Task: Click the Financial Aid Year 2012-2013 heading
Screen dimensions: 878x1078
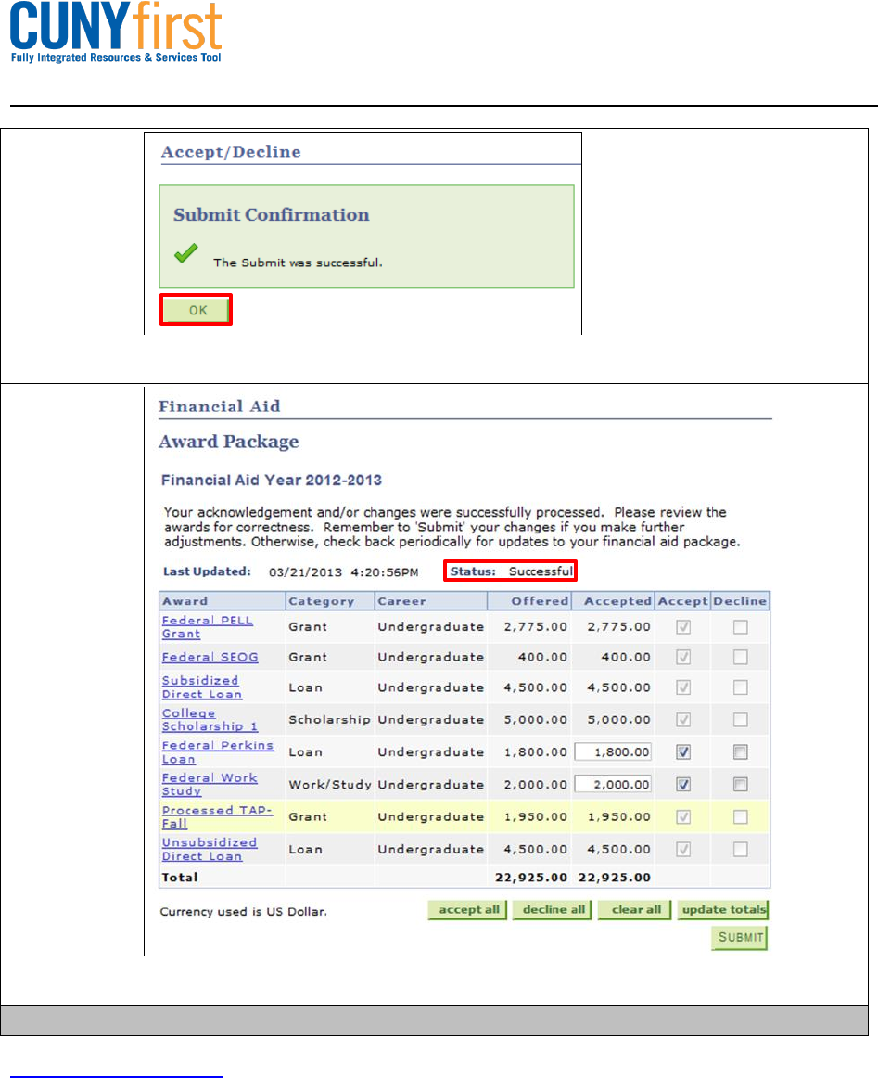Action: tap(272, 480)
